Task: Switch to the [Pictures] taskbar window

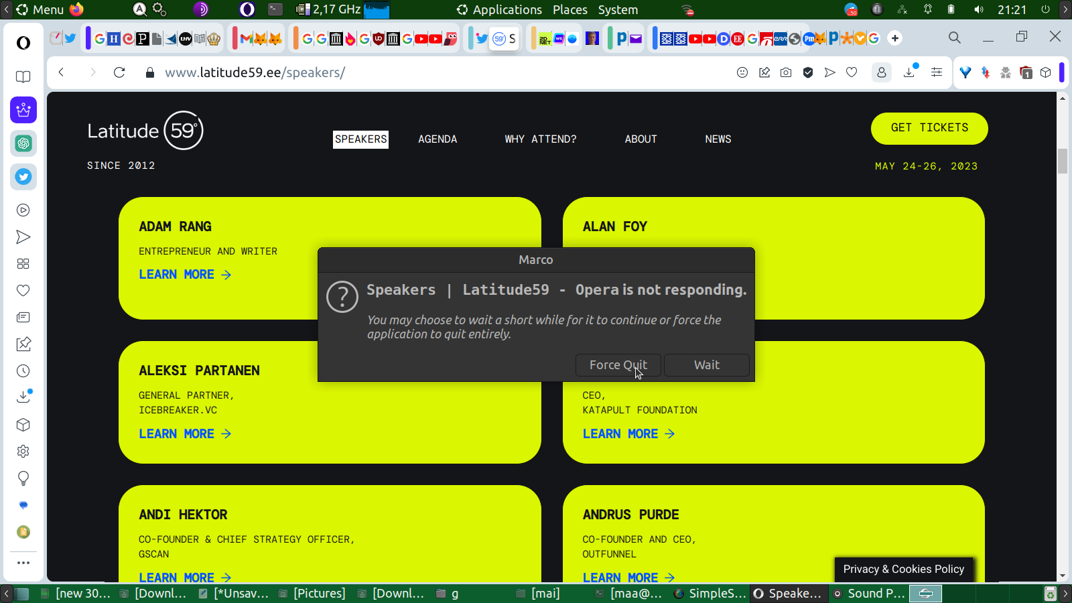Action: [313, 594]
